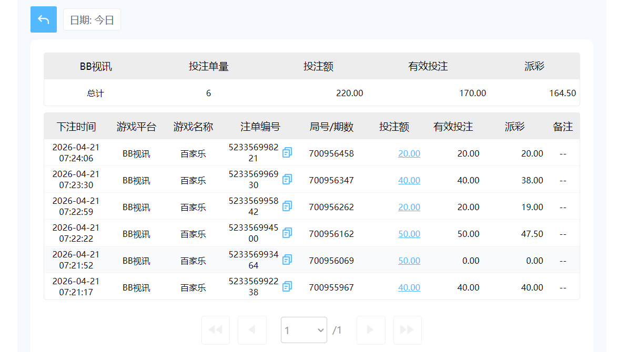The height and width of the screenshot is (352, 627).
Task: Select round number 700956262
Action: (x=331, y=207)
